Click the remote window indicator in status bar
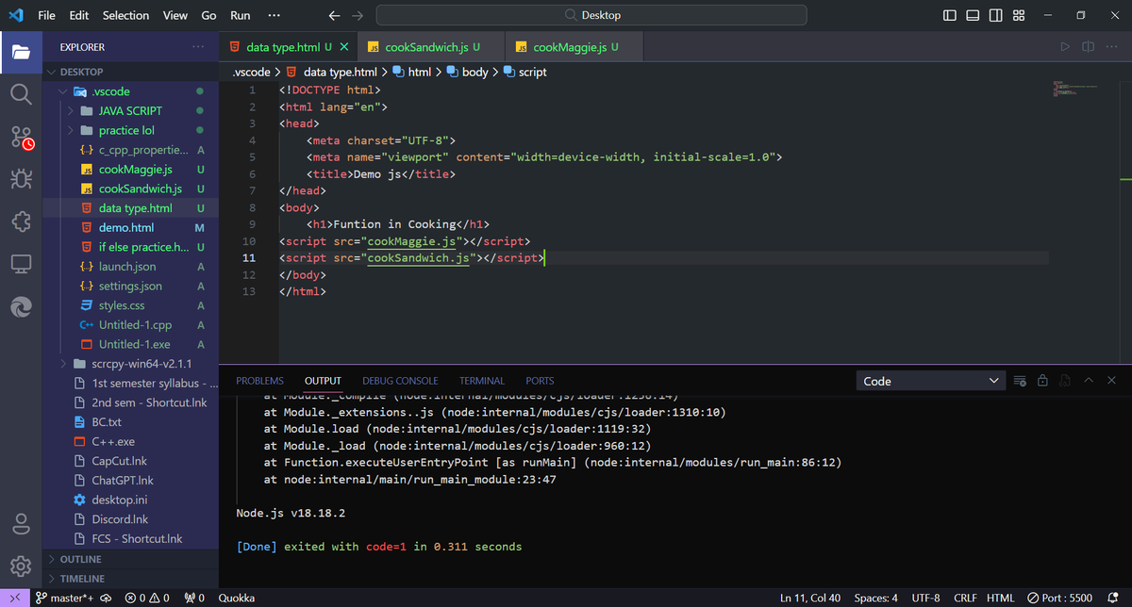The height and width of the screenshot is (607, 1132). 14,598
